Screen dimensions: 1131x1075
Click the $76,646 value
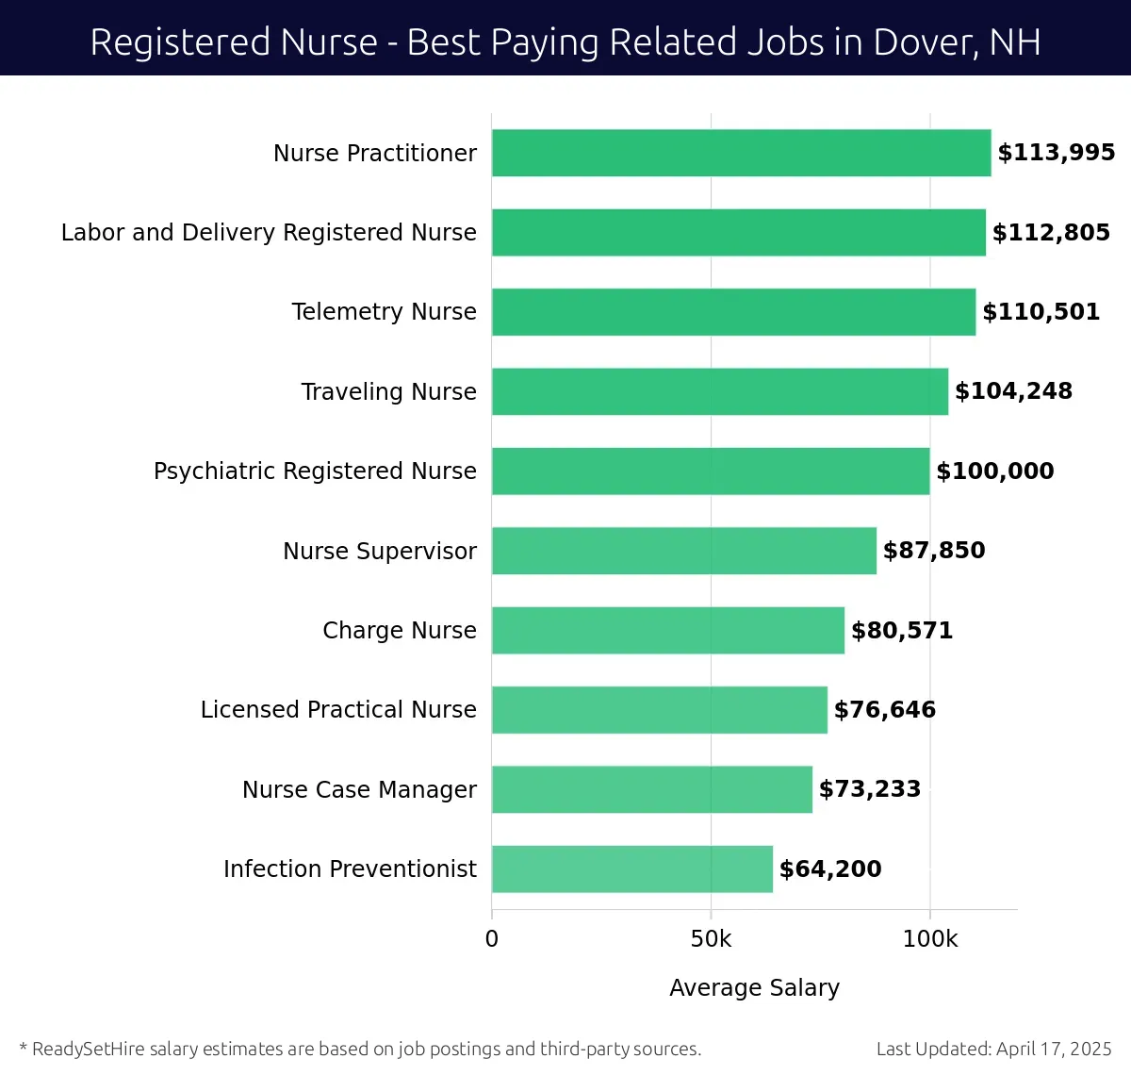tap(885, 710)
